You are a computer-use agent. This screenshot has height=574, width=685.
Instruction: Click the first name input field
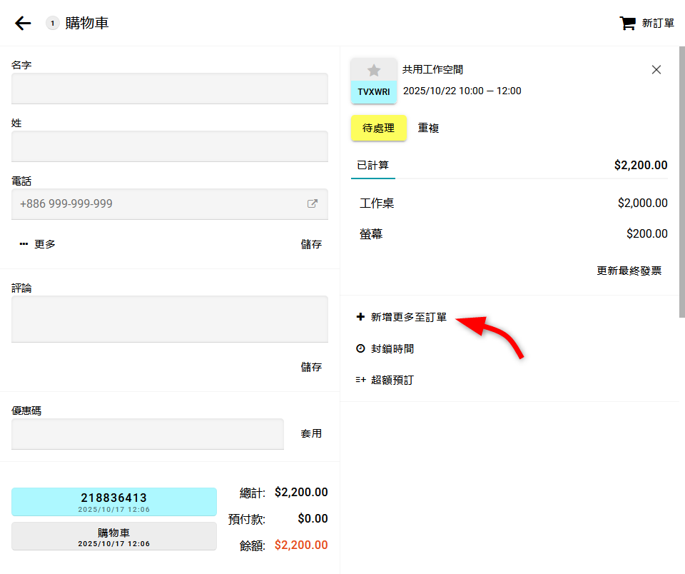[x=170, y=89]
